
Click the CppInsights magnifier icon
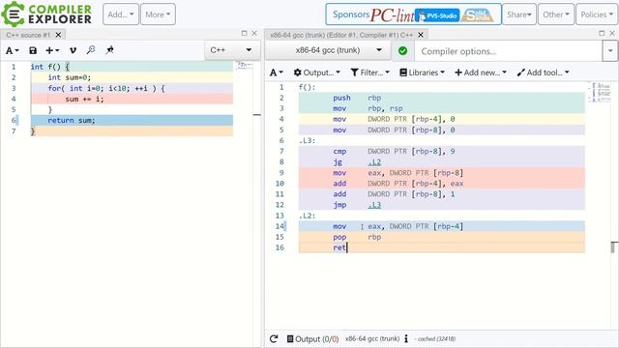(x=91, y=50)
